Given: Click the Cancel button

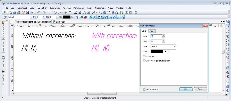Looking at the screenshot, I should [x=200, y=89].
